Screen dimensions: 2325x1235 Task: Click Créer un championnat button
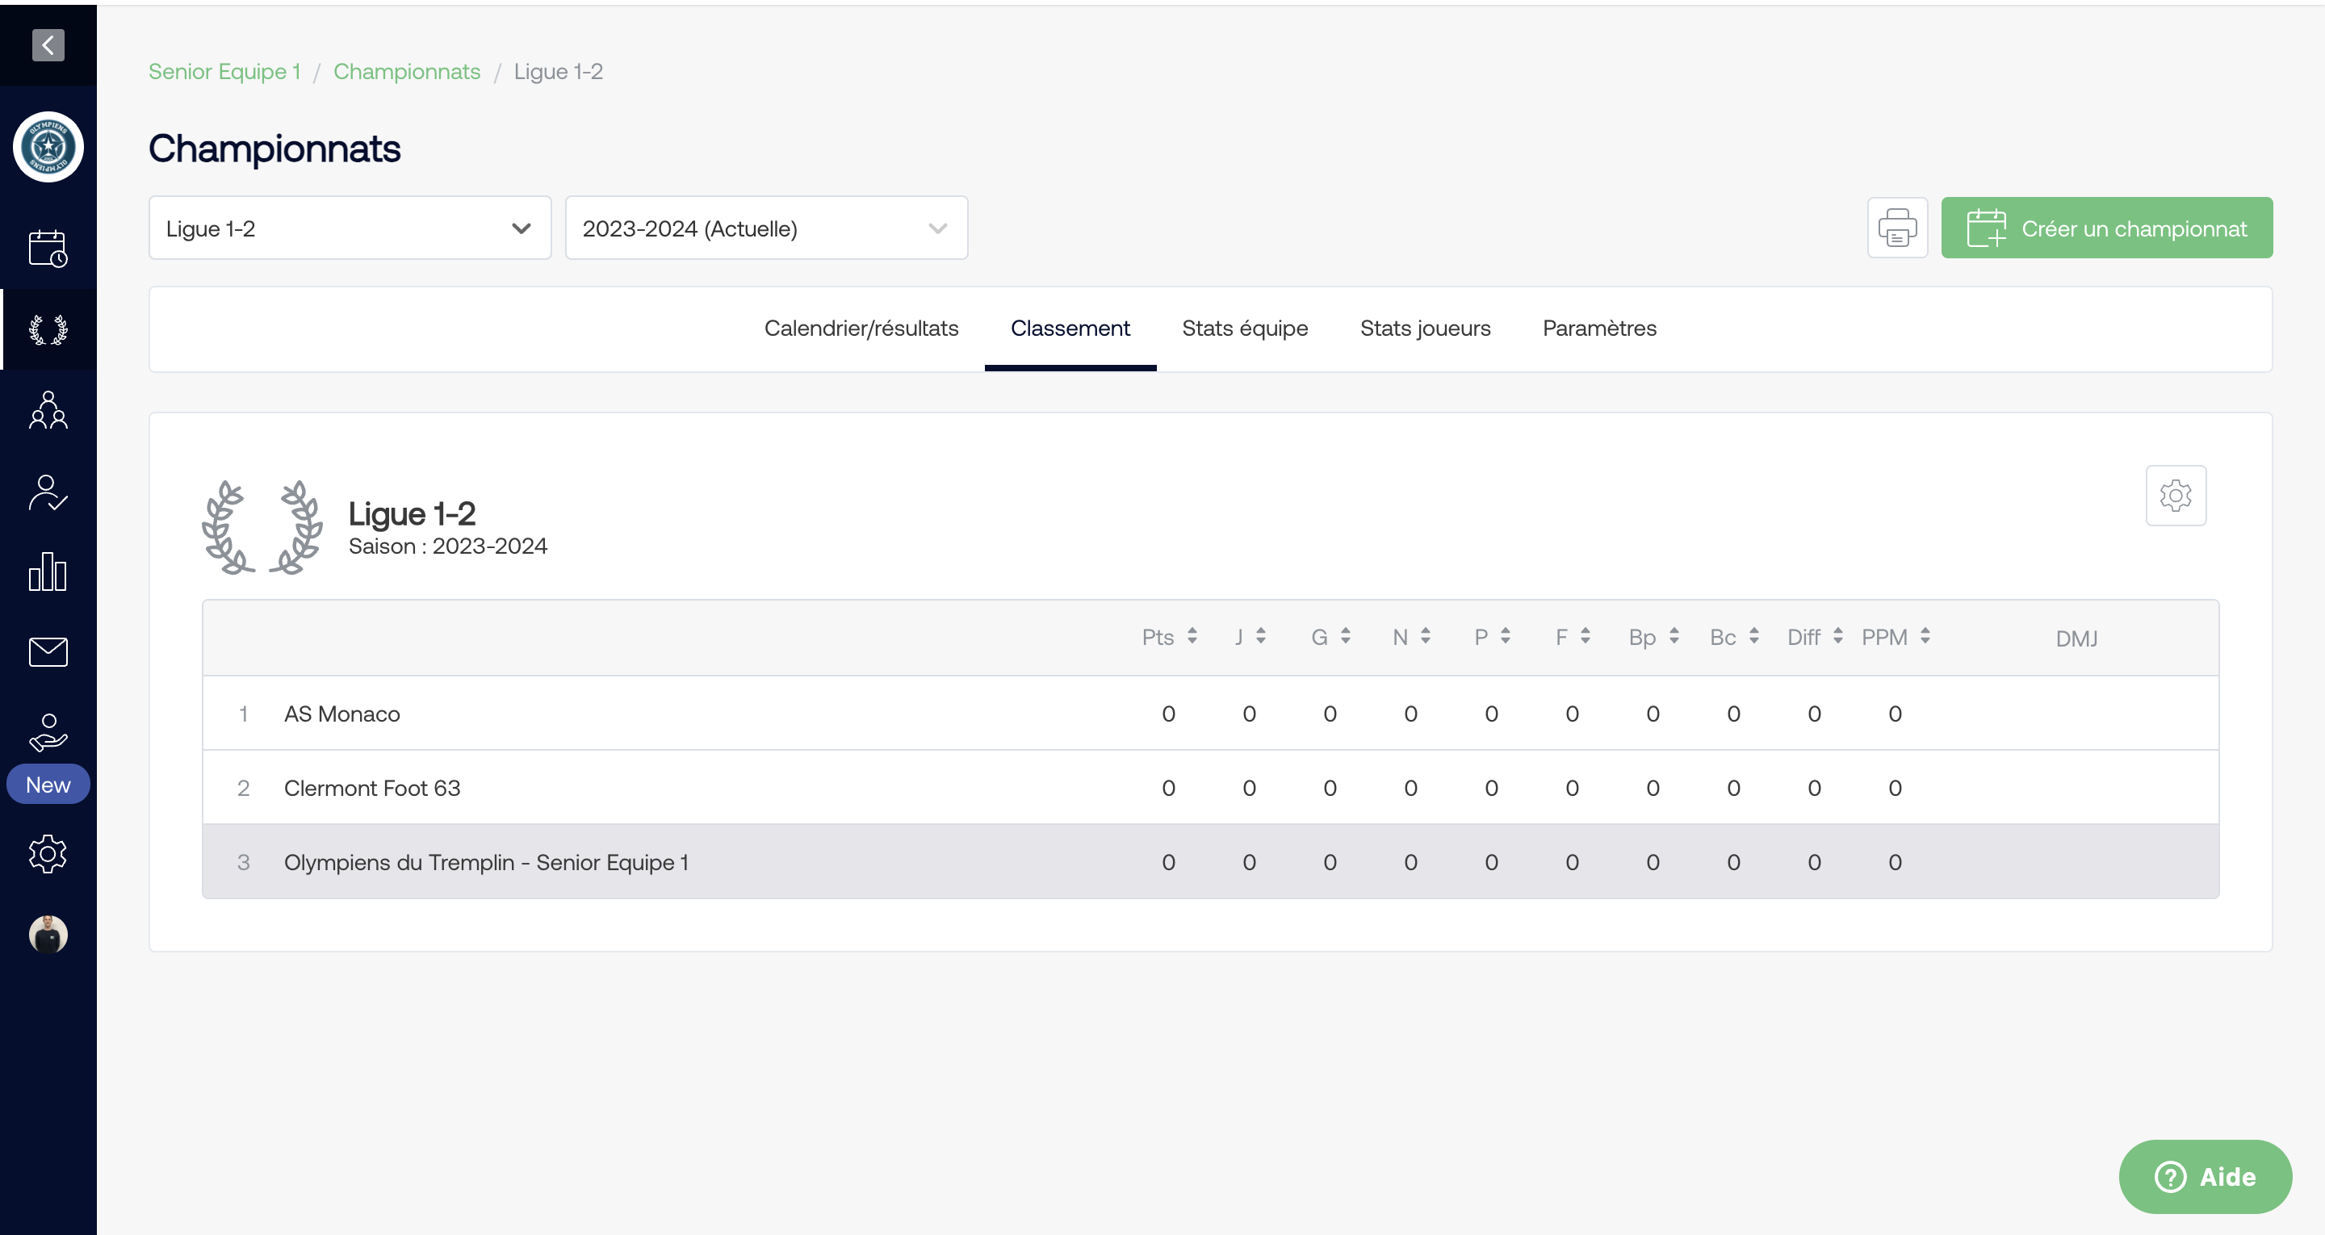2106,228
